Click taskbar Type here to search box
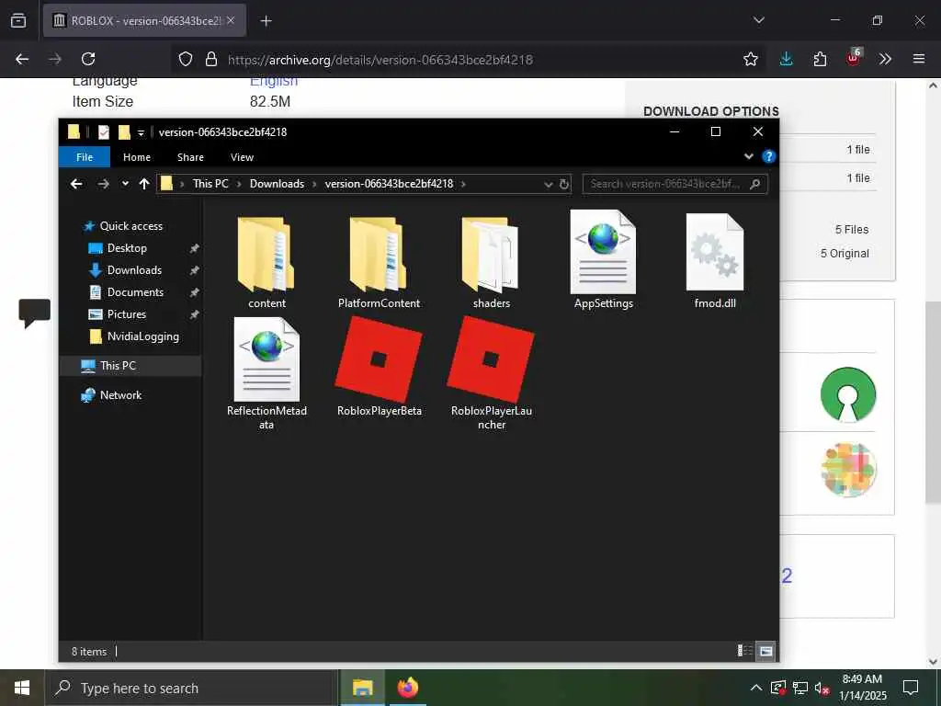The width and height of the screenshot is (941, 706). coord(191,688)
